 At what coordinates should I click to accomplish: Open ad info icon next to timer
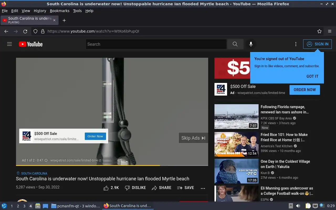[46, 160]
